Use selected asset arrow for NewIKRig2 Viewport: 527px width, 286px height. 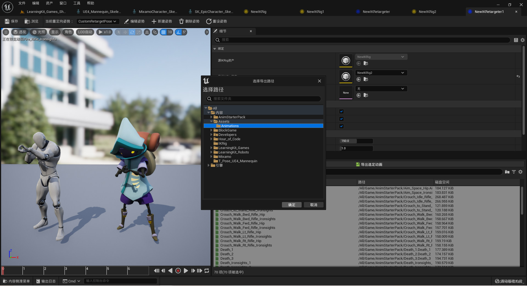click(358, 79)
